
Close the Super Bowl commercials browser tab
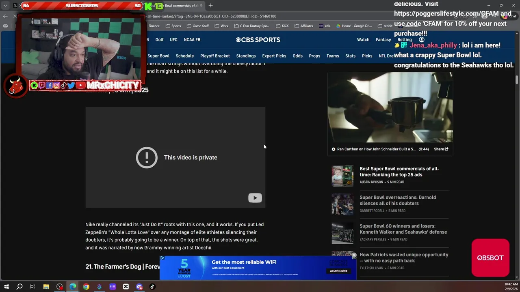201,6
